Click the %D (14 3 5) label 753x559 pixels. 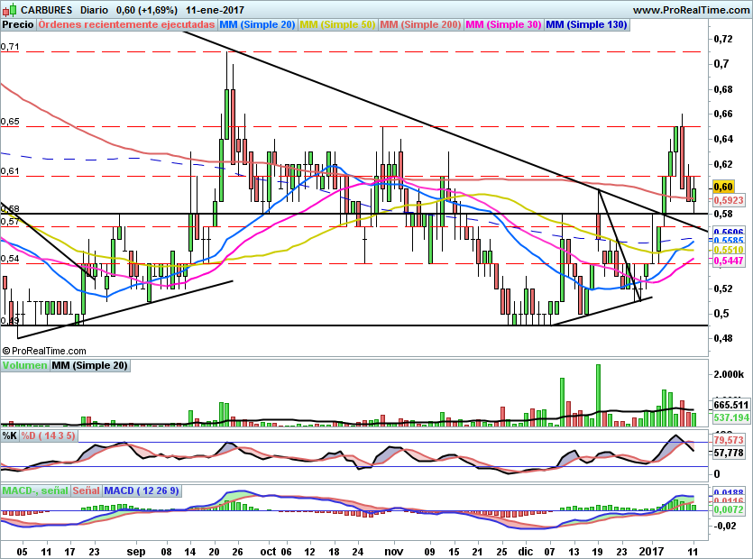pyautogui.click(x=49, y=435)
